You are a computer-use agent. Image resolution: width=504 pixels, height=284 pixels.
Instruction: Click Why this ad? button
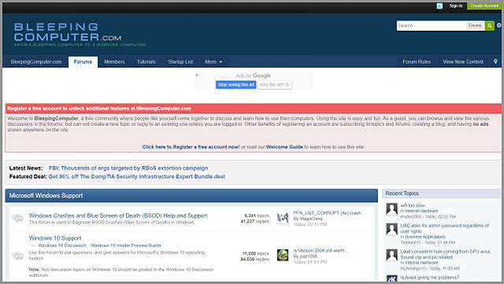pos(275,85)
